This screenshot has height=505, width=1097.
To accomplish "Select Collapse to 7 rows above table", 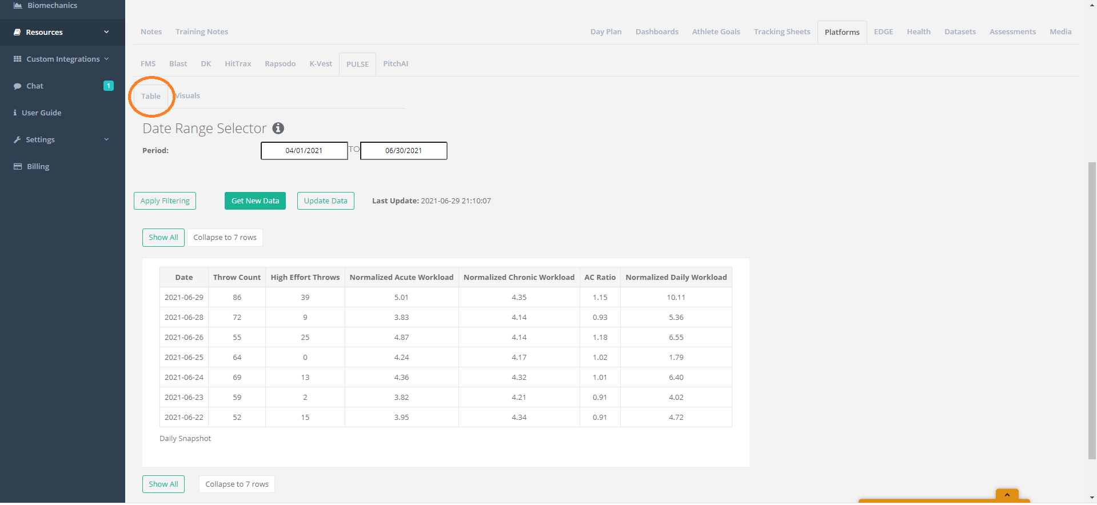I will (225, 238).
